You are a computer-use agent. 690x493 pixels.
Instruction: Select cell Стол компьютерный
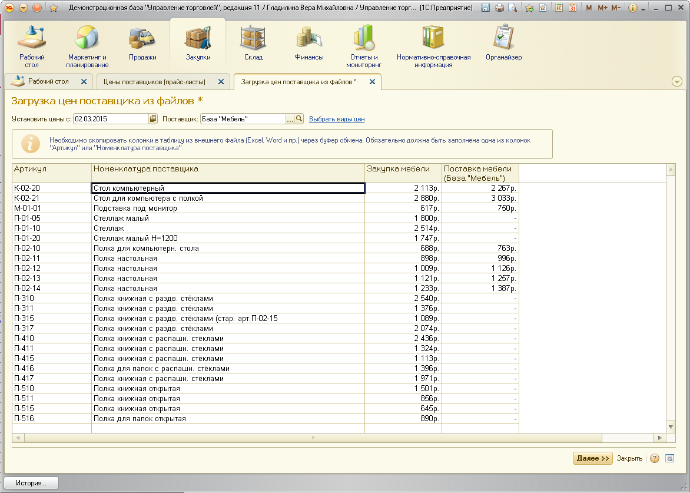tap(228, 188)
